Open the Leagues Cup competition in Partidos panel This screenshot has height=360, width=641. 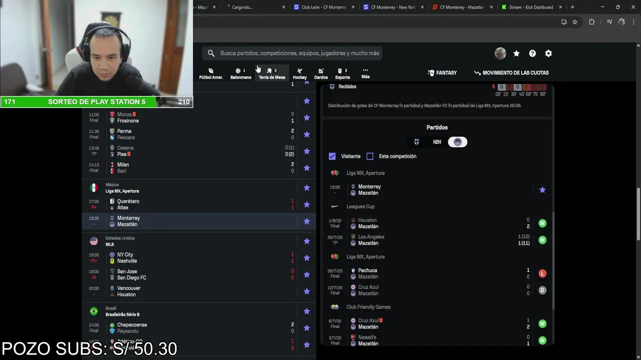(x=361, y=206)
